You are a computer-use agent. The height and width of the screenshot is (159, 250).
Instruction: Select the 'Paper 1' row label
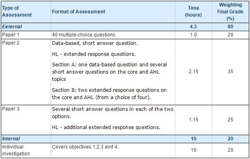(x=11, y=35)
